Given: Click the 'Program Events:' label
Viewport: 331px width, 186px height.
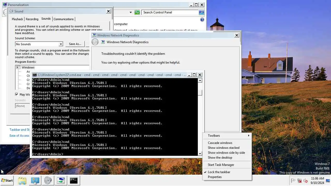Looking at the screenshot, I should pyautogui.click(x=26, y=62).
